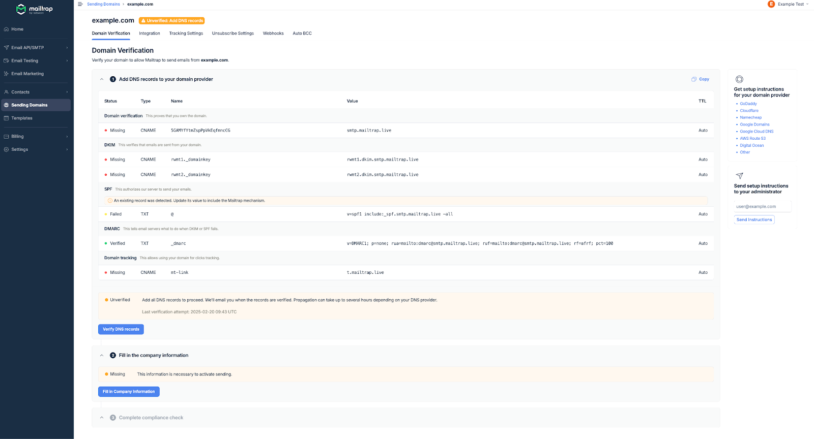Click the Email API/SMTP paper plane icon

pyautogui.click(x=6, y=48)
